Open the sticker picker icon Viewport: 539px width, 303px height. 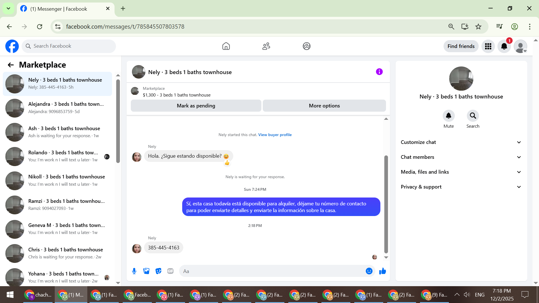pyautogui.click(x=158, y=271)
